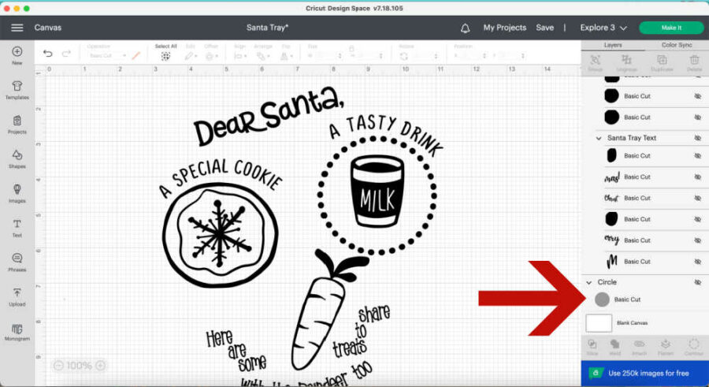Open the Shapes tool
This screenshot has height=387, width=709.
pos(17,158)
